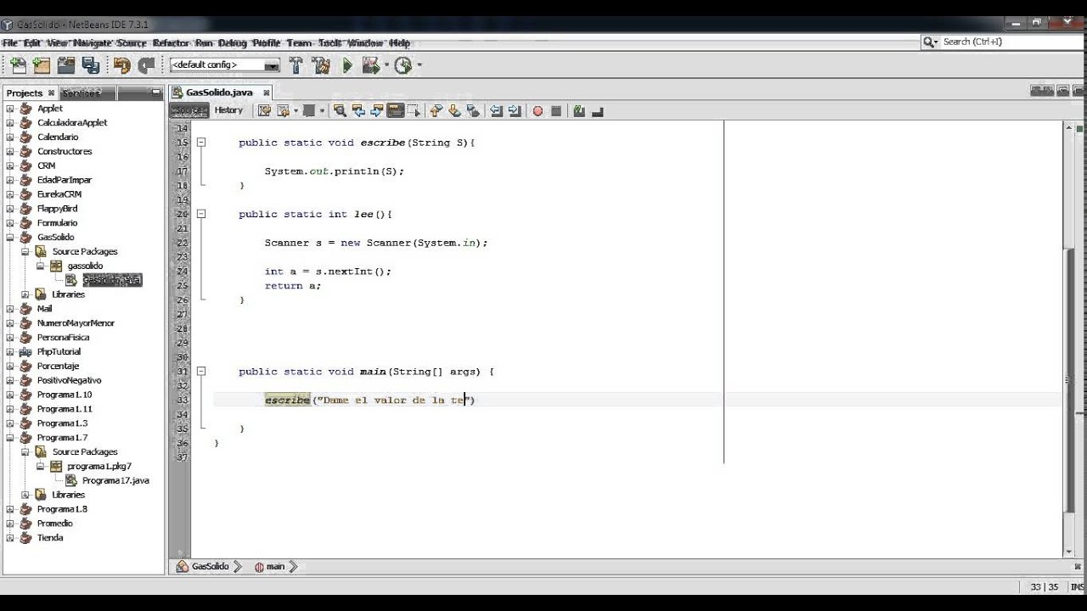Click the Shift Line Left icon
This screenshot has width=1087, height=611.
pos(497,110)
